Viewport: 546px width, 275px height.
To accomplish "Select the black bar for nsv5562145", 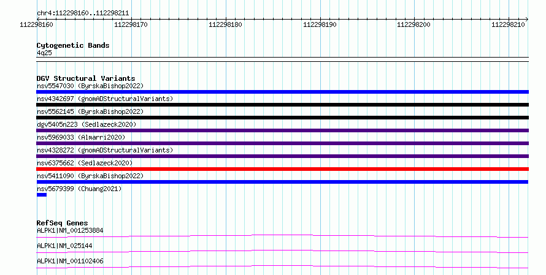I will coord(282,118).
